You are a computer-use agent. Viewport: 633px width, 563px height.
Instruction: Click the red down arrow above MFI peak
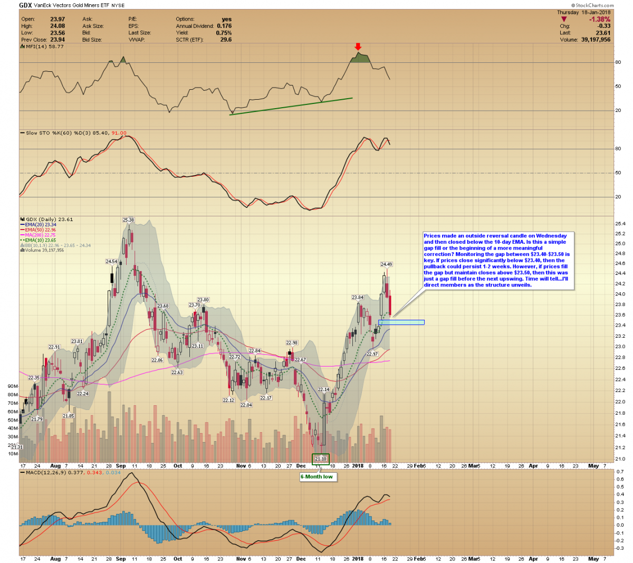coord(358,47)
